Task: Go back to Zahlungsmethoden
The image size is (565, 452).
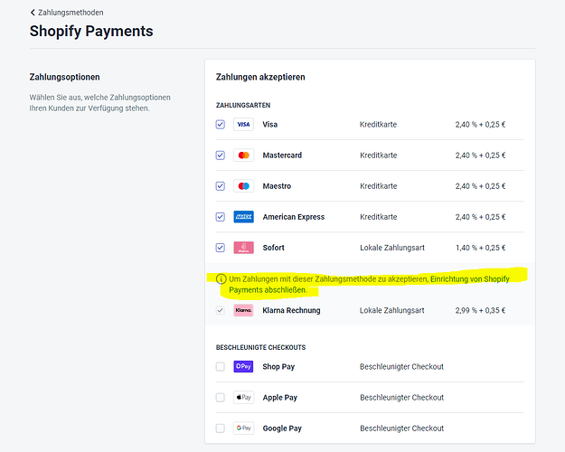Action: click(71, 13)
